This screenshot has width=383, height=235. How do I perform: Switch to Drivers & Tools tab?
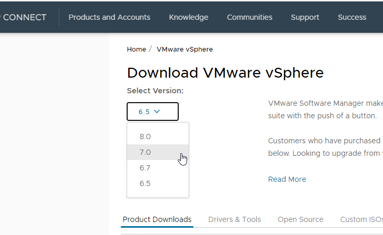click(x=234, y=219)
